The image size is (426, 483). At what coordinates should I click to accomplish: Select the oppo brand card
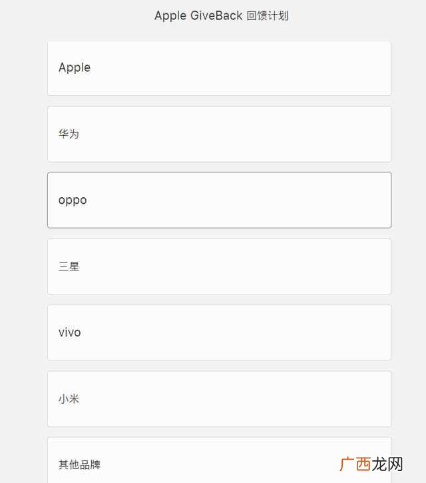pos(219,201)
